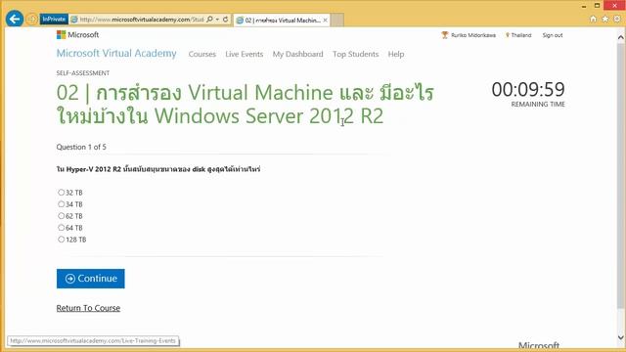The height and width of the screenshot is (352, 626).
Task: Open the address bar dropdown arrow
Action: 217,20
